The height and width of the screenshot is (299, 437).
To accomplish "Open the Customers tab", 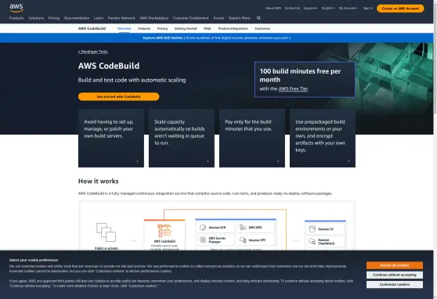I will tap(262, 28).
